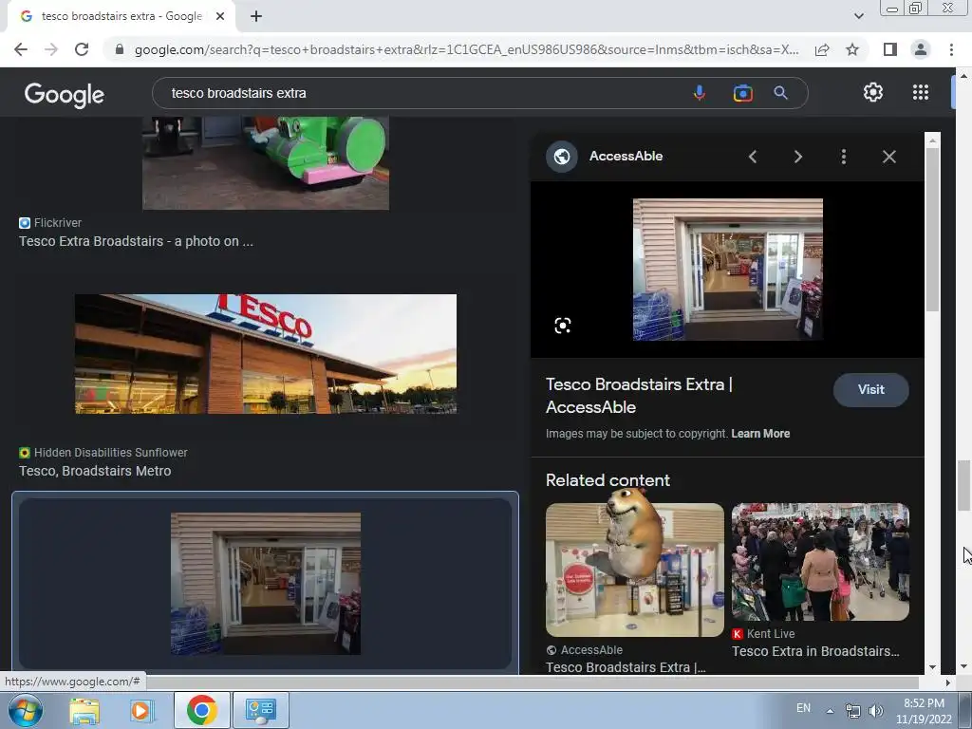Open the Learn More copyright link
The width and height of the screenshot is (972, 729).
760,434
